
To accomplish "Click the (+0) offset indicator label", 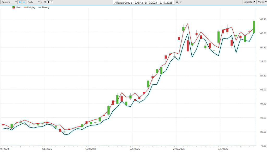I will [44, 2].
